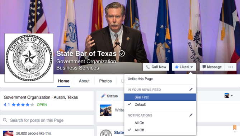Click the Status pencil icon
This screenshot has height=136, width=240.
tap(103, 96)
